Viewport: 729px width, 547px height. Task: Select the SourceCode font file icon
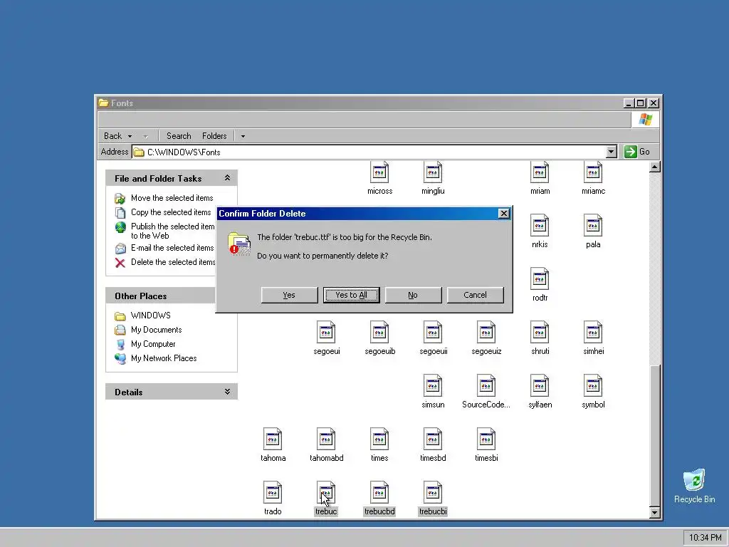(x=486, y=386)
